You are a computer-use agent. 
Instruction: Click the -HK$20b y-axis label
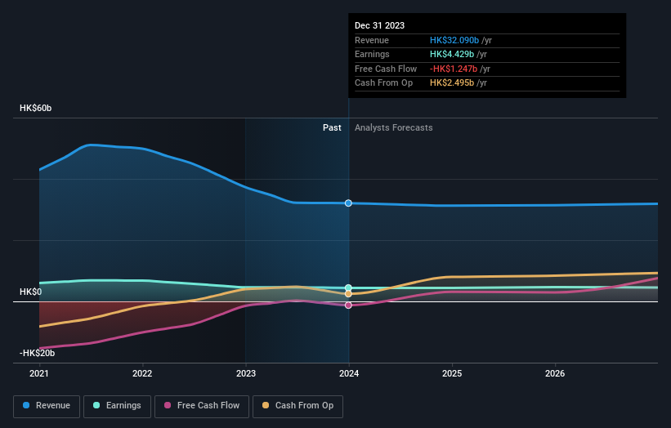click(38, 353)
